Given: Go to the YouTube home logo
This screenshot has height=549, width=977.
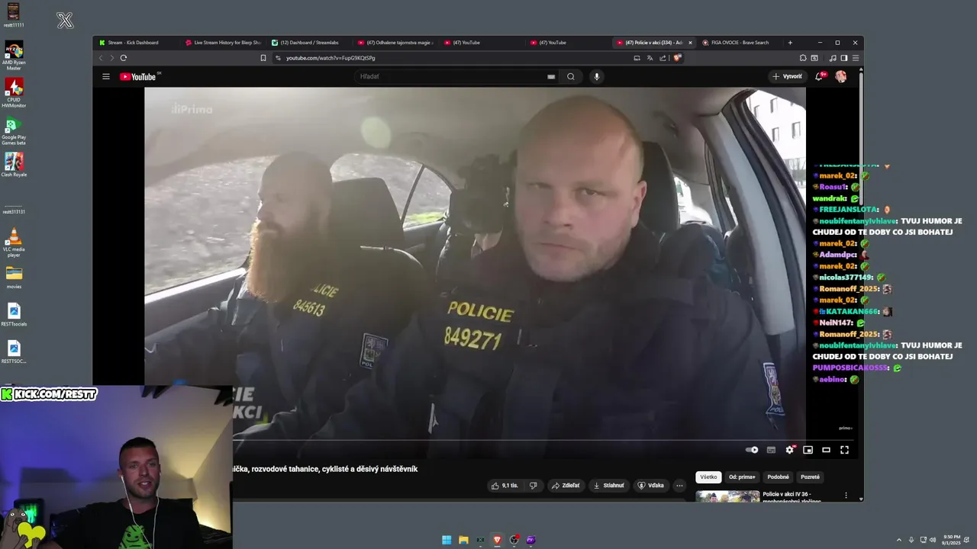Looking at the screenshot, I should [x=139, y=76].
